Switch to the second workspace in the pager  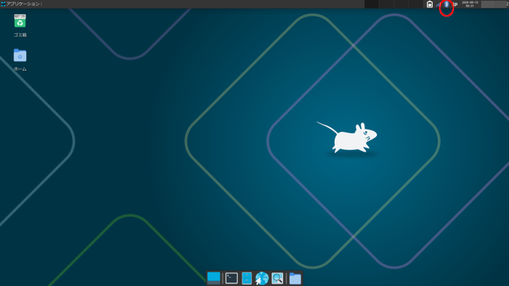coord(387,4)
